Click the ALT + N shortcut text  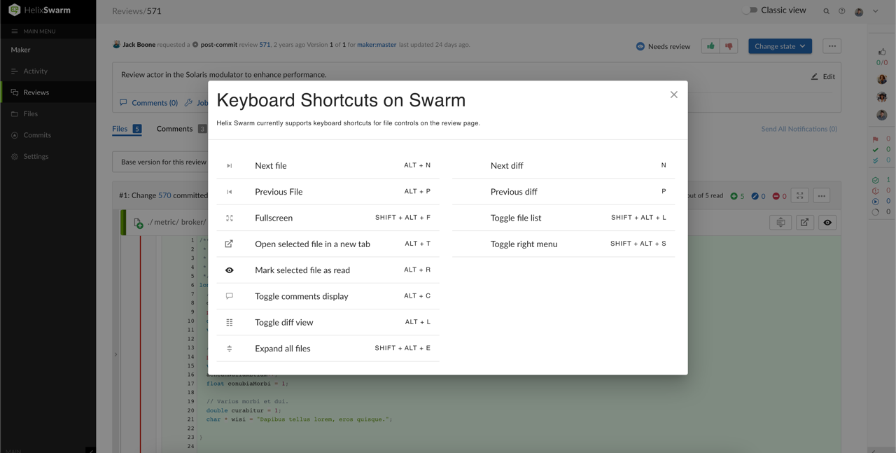(x=417, y=166)
